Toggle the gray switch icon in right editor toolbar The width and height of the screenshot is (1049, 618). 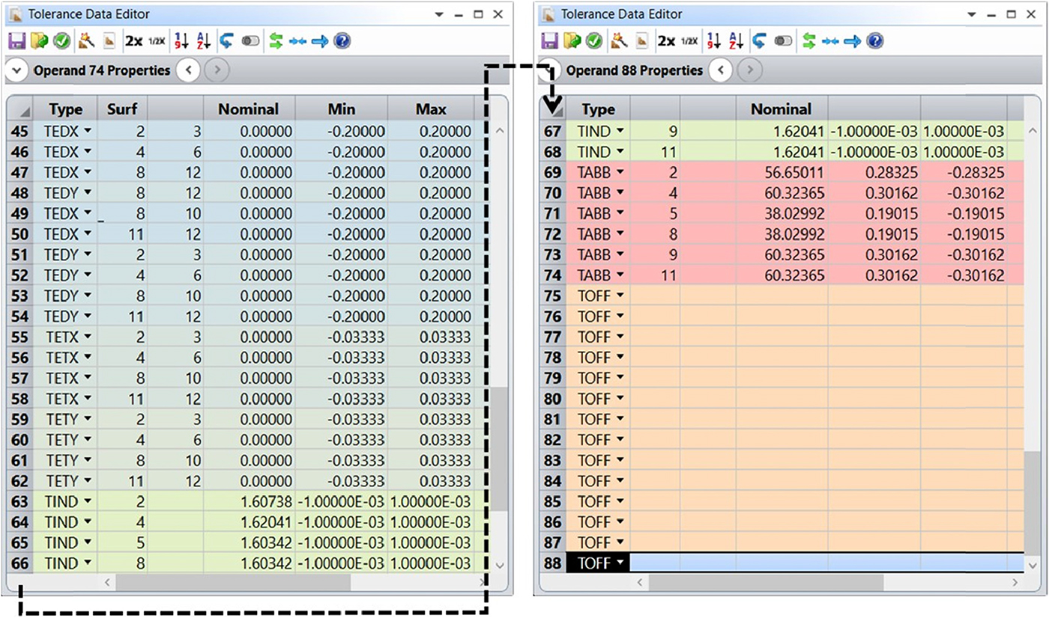pos(783,41)
